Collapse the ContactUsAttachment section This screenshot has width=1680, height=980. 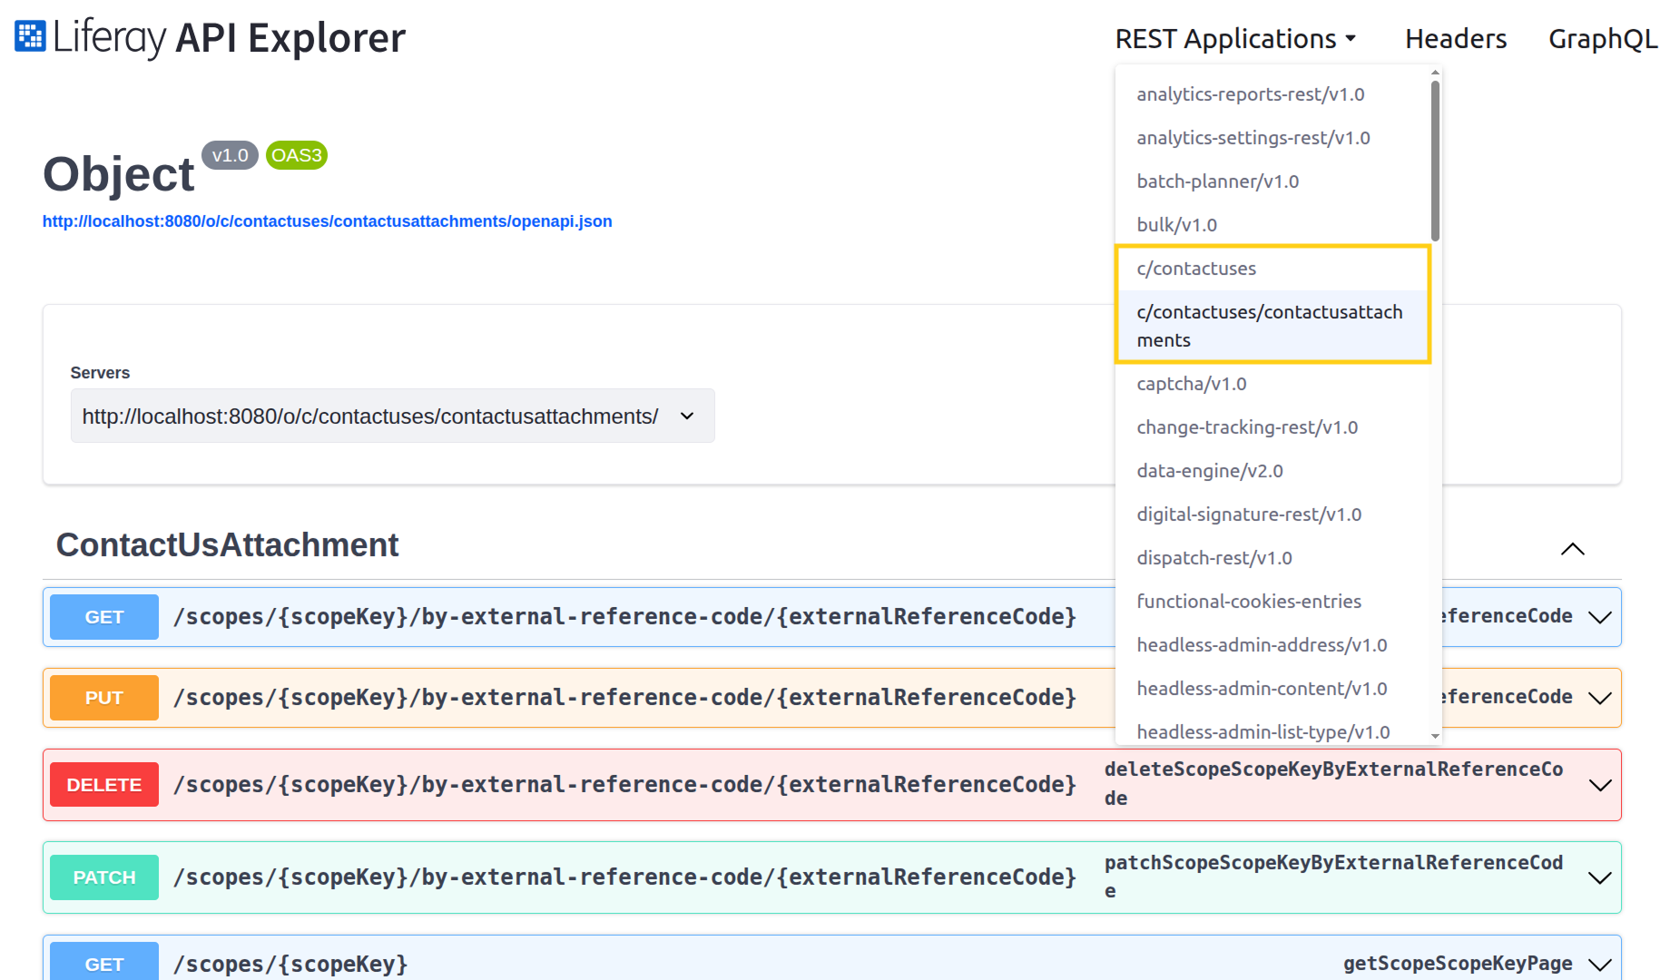(x=1573, y=549)
